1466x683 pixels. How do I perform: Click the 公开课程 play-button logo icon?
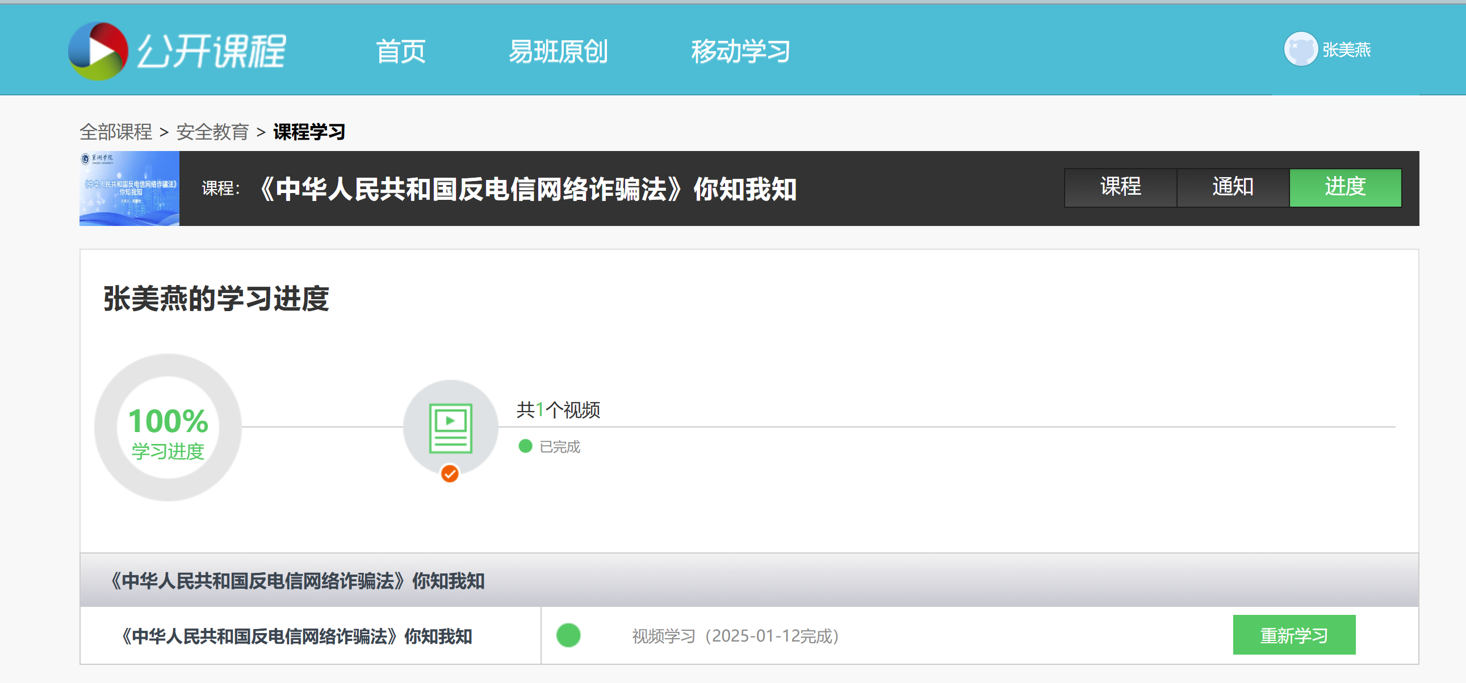click(x=98, y=51)
